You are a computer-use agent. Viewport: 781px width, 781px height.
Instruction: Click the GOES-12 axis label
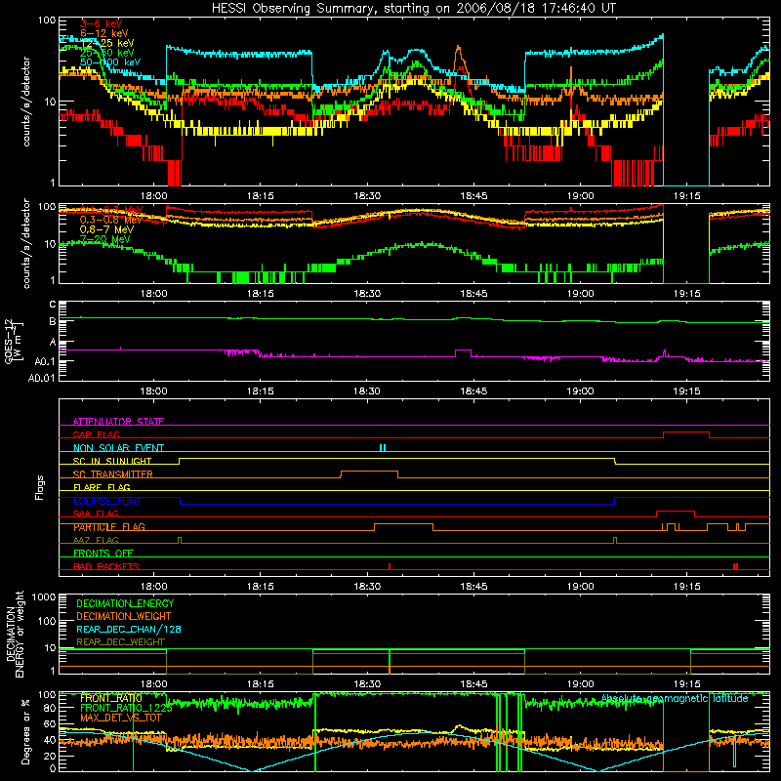[x=13, y=341]
